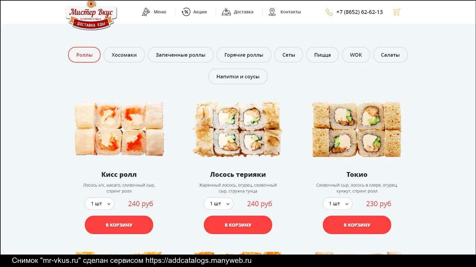Click the Мистер Вкус logo

[x=91, y=15]
